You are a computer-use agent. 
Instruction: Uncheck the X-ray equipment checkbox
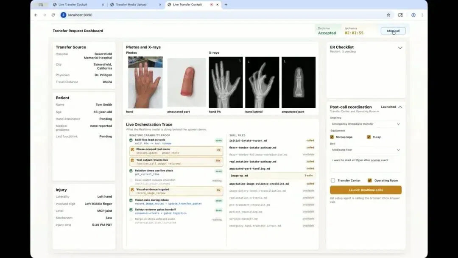pos(369,137)
